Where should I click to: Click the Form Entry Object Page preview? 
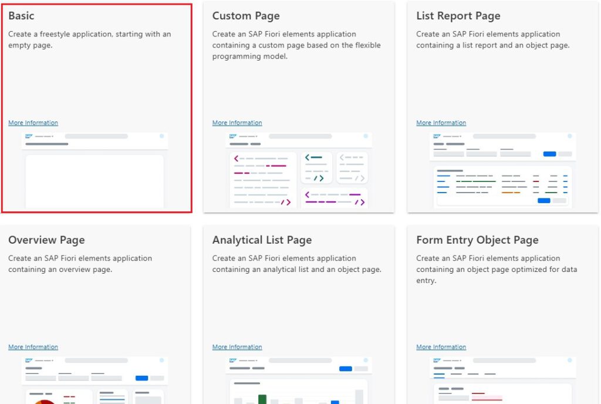tap(502, 381)
